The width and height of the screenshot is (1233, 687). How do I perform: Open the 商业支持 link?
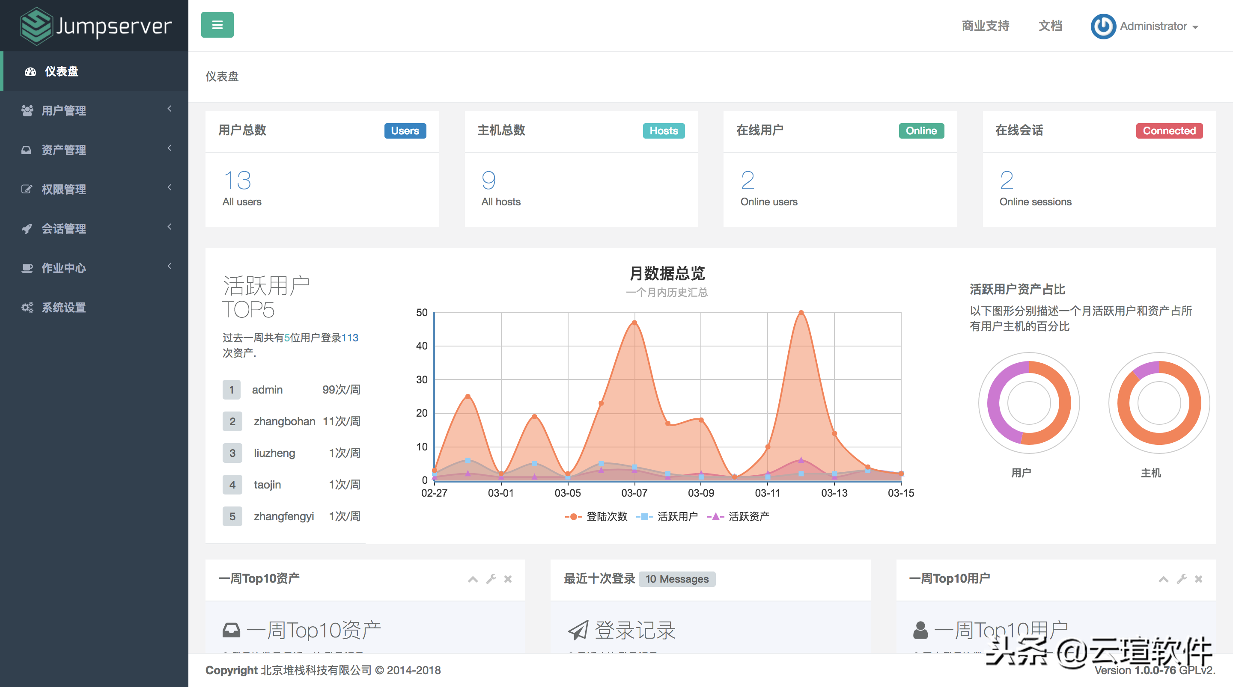tap(985, 26)
